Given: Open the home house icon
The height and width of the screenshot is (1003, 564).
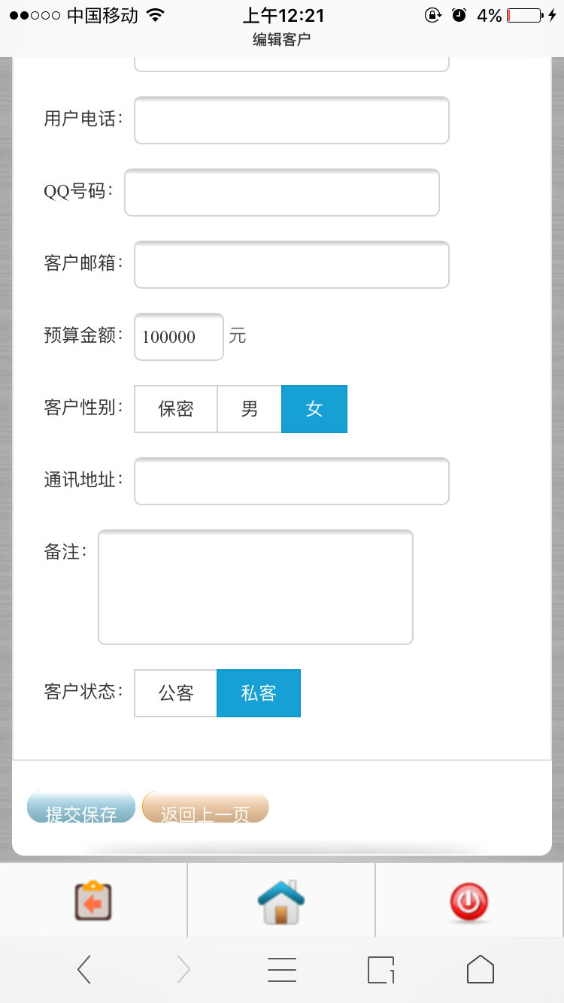Looking at the screenshot, I should (x=281, y=901).
